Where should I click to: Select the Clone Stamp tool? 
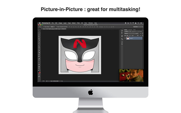[39, 47]
